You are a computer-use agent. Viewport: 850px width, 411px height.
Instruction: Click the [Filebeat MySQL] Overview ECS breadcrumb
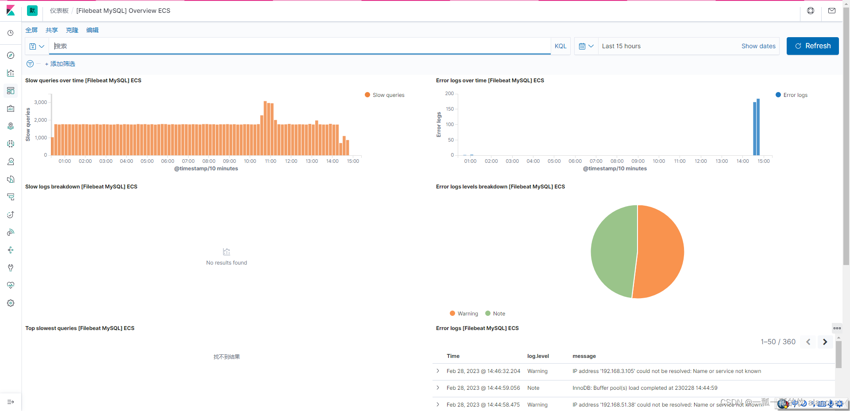click(x=123, y=11)
